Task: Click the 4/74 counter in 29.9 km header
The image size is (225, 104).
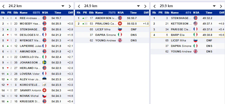Action: (x=188, y=13)
